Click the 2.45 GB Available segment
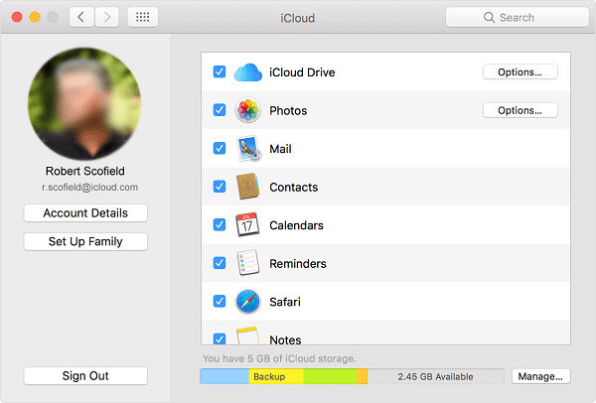Screen dimensions: 596x403 [436, 376]
